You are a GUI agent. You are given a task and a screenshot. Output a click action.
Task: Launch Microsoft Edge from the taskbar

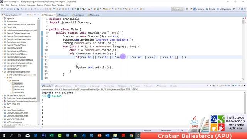tap(36, 136)
